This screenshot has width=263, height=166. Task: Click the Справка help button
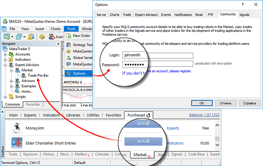pyautogui.click(x=250, y=103)
